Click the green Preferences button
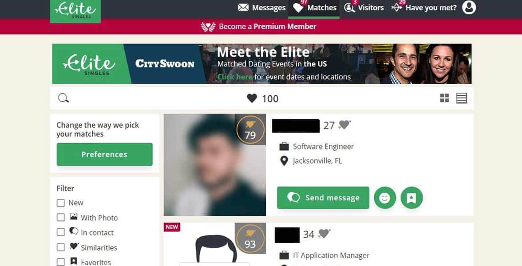522x266 pixels. pyautogui.click(x=105, y=154)
